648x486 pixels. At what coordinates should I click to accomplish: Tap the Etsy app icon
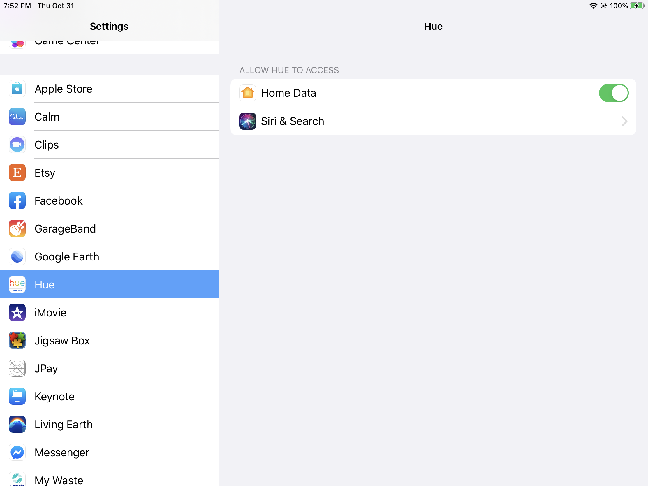17,172
